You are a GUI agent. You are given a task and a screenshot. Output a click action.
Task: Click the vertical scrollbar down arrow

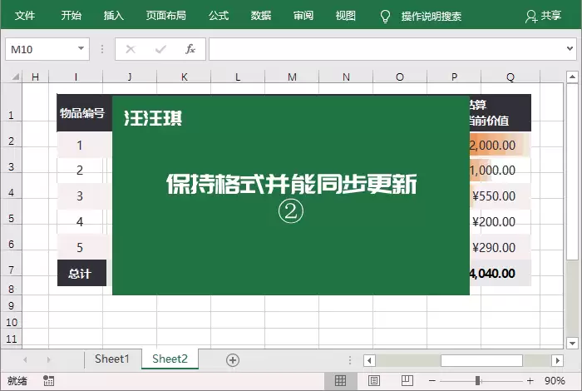(x=572, y=343)
